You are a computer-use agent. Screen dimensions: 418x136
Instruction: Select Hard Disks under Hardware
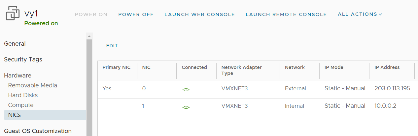pyautogui.click(x=23, y=95)
